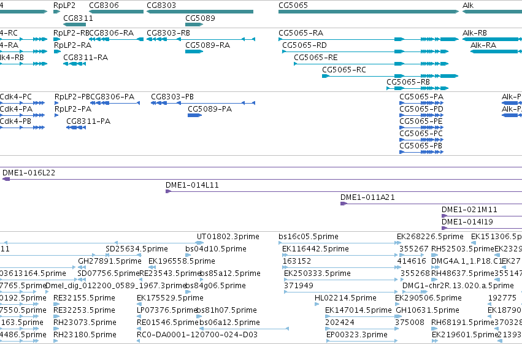Viewport: 522px width, 344px height.
Task: Select the 371949 EST feature
Action: [341, 292]
